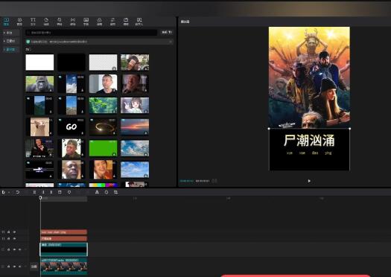The width and height of the screenshot is (391, 277).
Task: Open the crop tool on the timeline toolbar
Action: (115, 192)
